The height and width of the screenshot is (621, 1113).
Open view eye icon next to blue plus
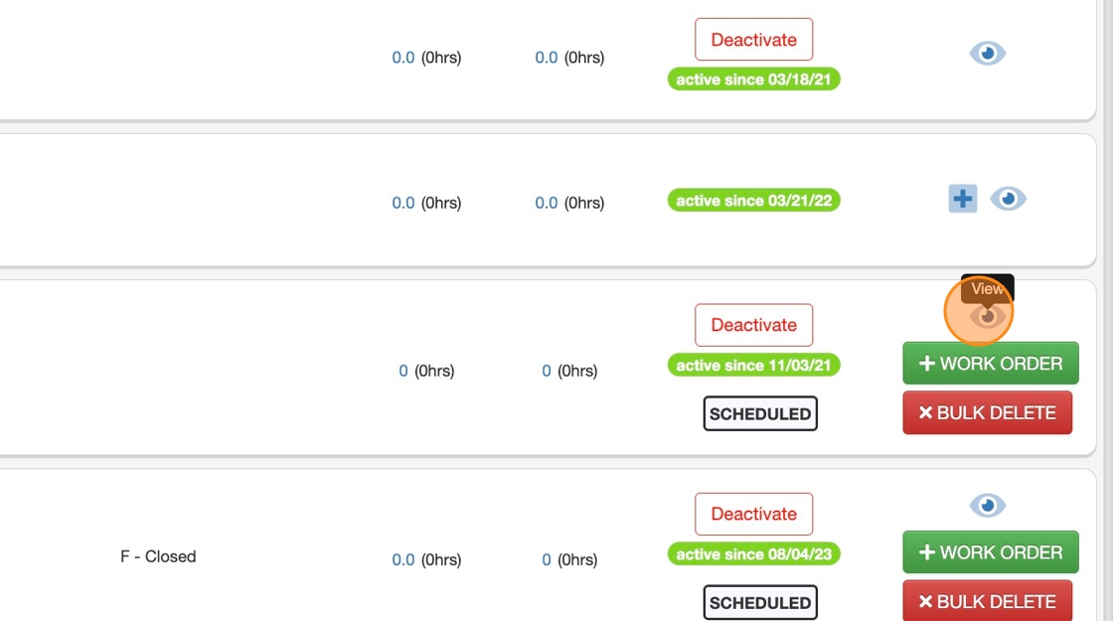1008,199
